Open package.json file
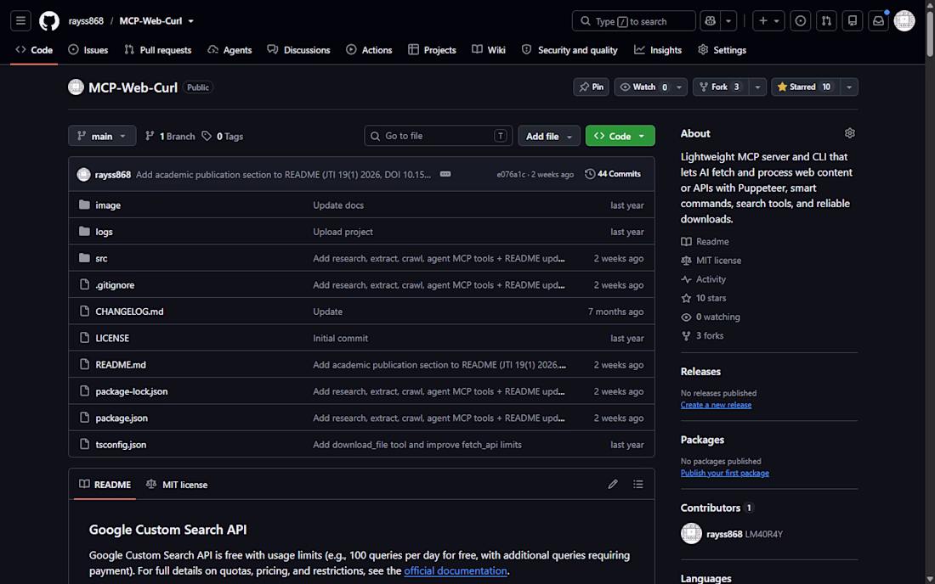 pos(122,418)
